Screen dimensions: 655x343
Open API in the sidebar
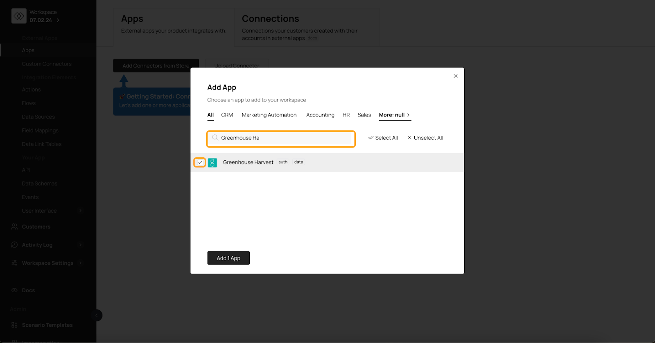(x=26, y=170)
